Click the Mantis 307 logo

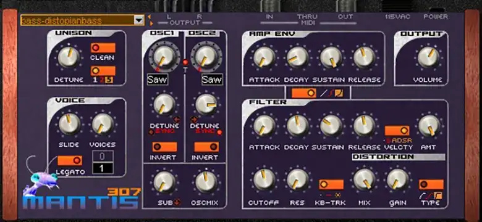82,198
